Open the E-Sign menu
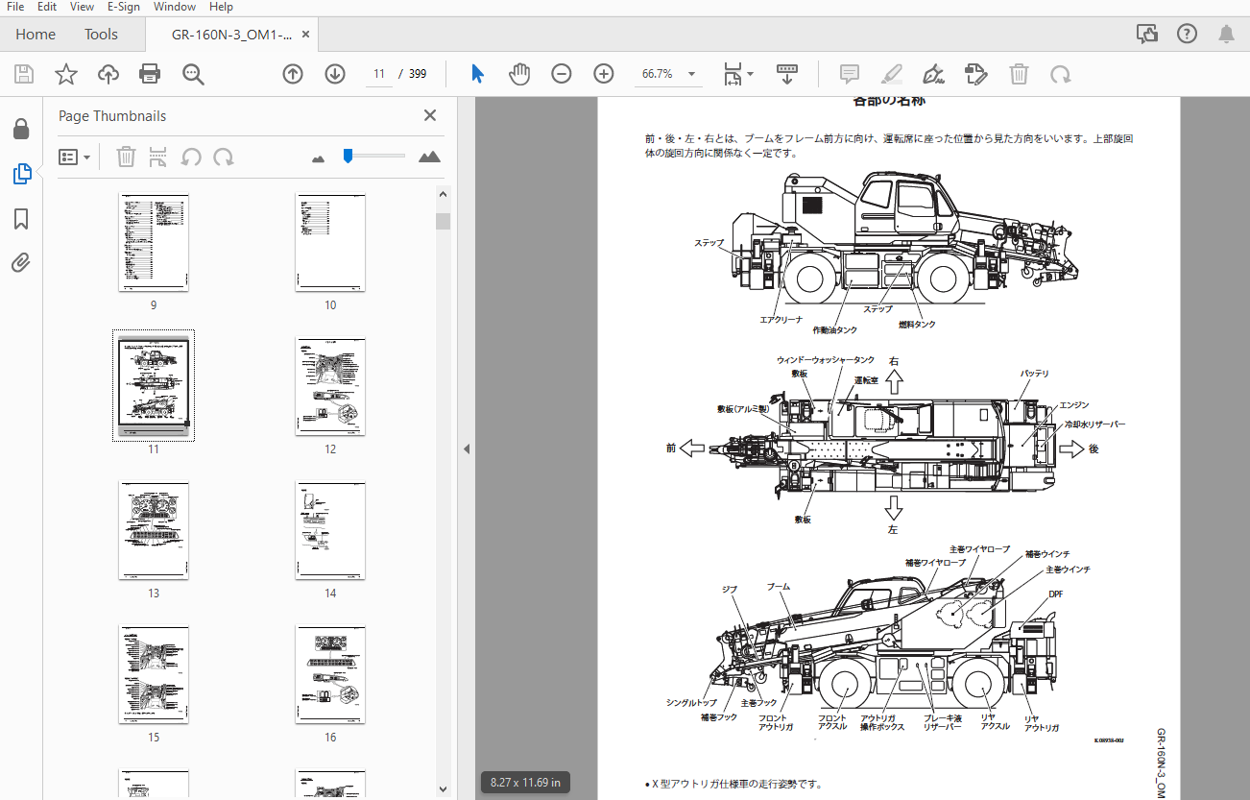Image resolution: width=1250 pixels, height=800 pixels. pyautogui.click(x=122, y=7)
